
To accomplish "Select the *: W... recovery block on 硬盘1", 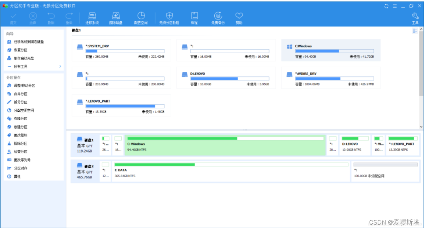I will click(378, 145).
